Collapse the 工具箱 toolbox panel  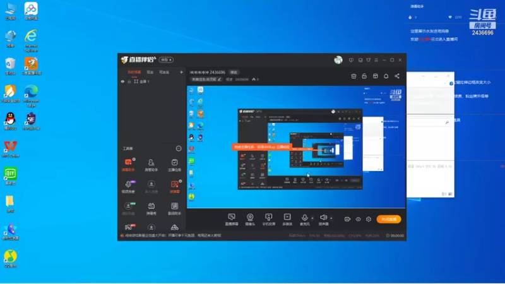[x=179, y=148]
